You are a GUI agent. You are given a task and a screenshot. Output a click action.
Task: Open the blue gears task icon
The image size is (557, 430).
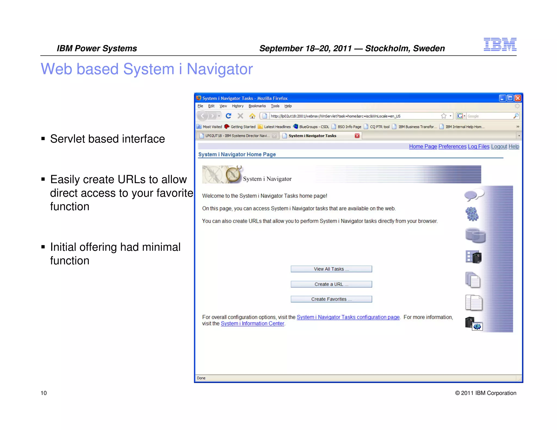(x=472, y=214)
